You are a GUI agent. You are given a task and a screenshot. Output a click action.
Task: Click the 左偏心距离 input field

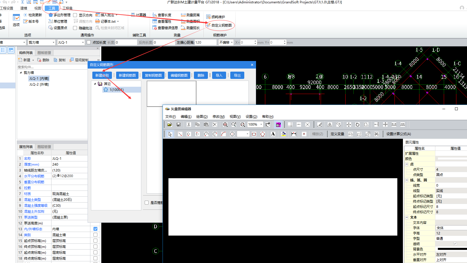206,42
